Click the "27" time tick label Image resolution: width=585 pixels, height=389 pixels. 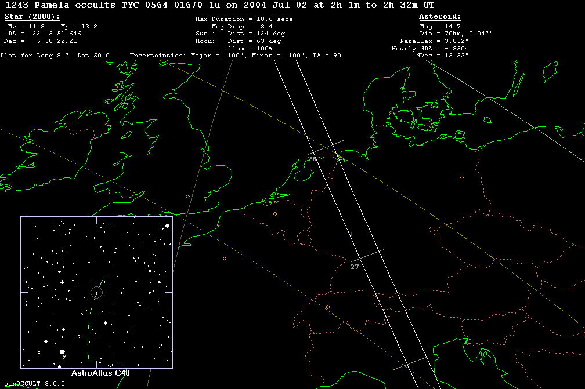(x=355, y=267)
